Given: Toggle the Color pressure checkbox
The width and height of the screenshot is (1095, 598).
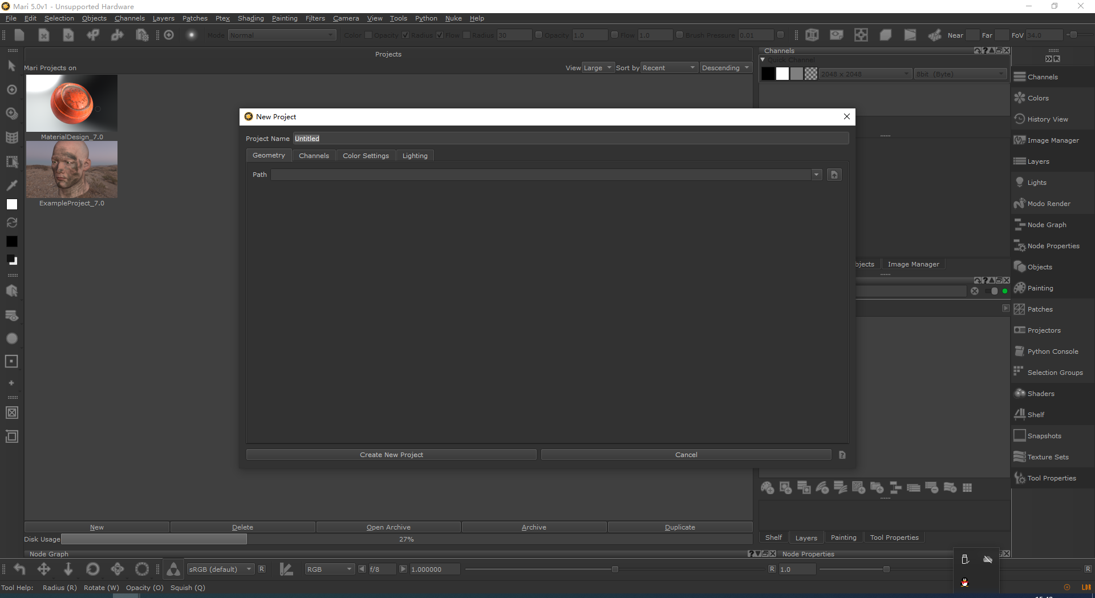Looking at the screenshot, I should pyautogui.click(x=368, y=35).
